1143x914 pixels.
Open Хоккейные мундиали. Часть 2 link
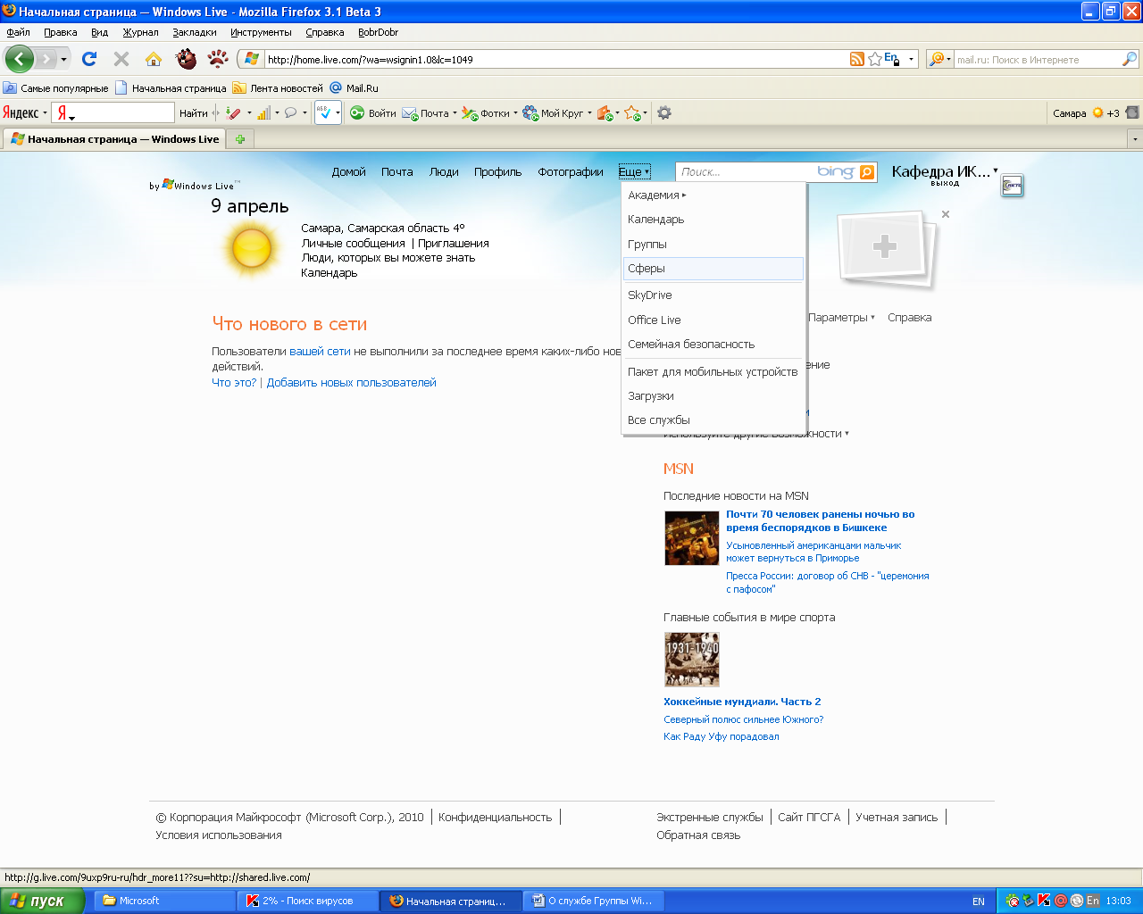click(742, 702)
